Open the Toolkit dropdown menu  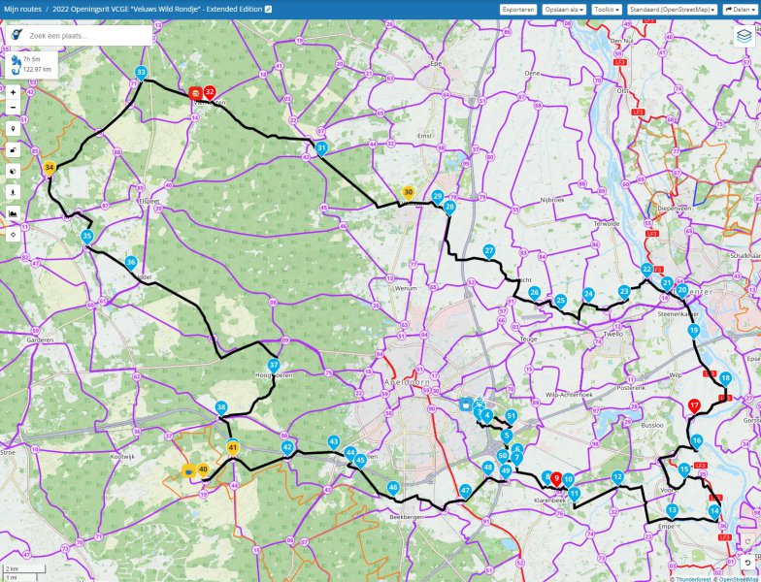pos(607,9)
